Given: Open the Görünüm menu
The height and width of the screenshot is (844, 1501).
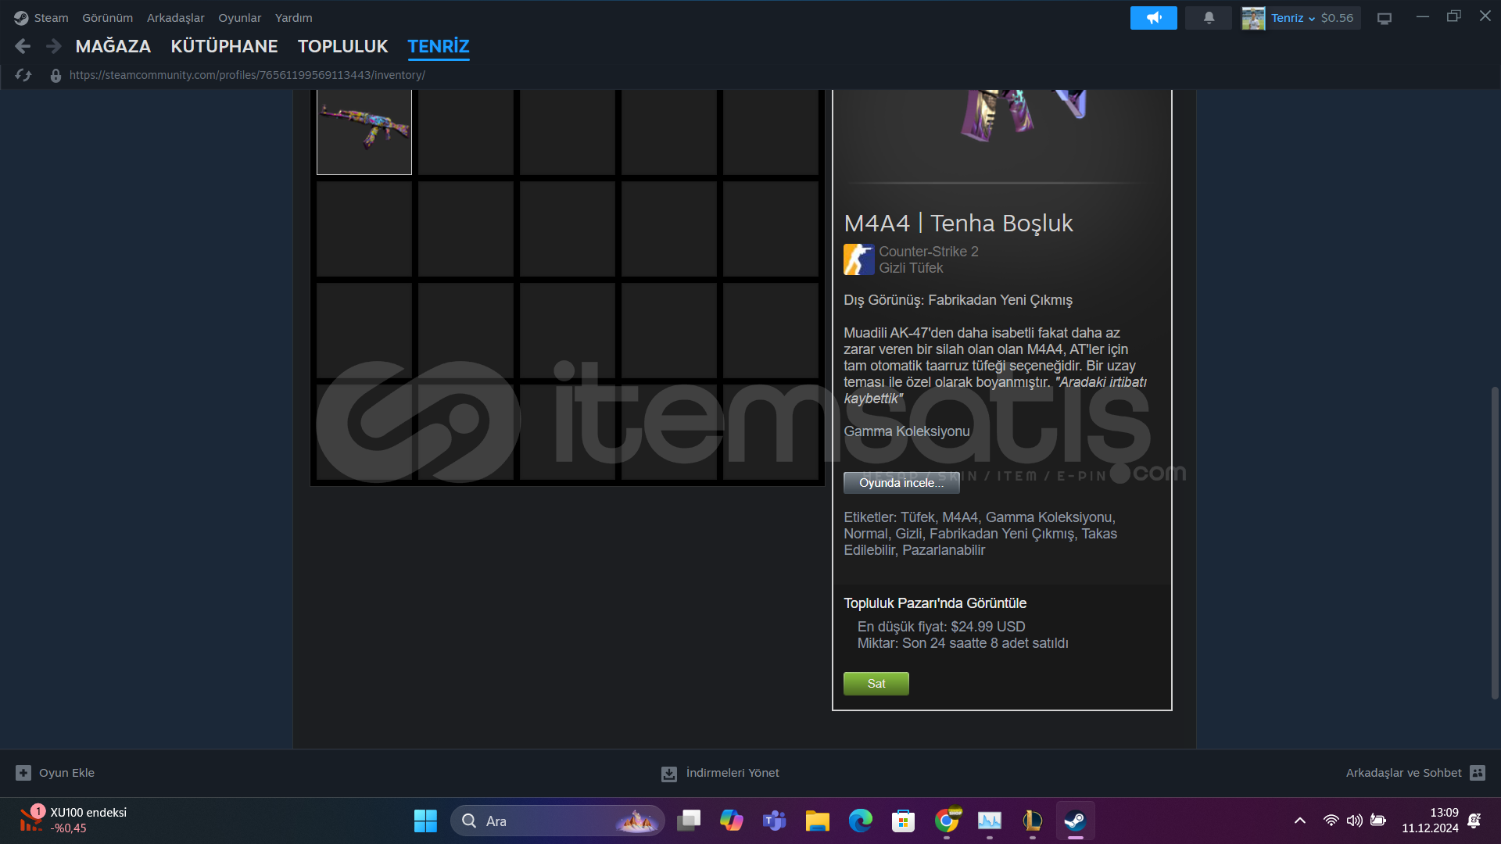Looking at the screenshot, I should tap(107, 17).
